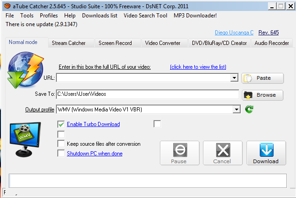Select the Normal mode tab
The image size is (296, 198).
pos(27,42)
